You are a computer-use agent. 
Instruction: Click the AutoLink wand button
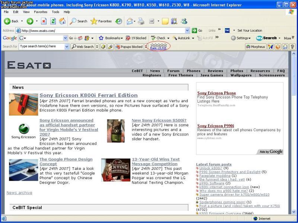pyautogui.click(x=181, y=38)
